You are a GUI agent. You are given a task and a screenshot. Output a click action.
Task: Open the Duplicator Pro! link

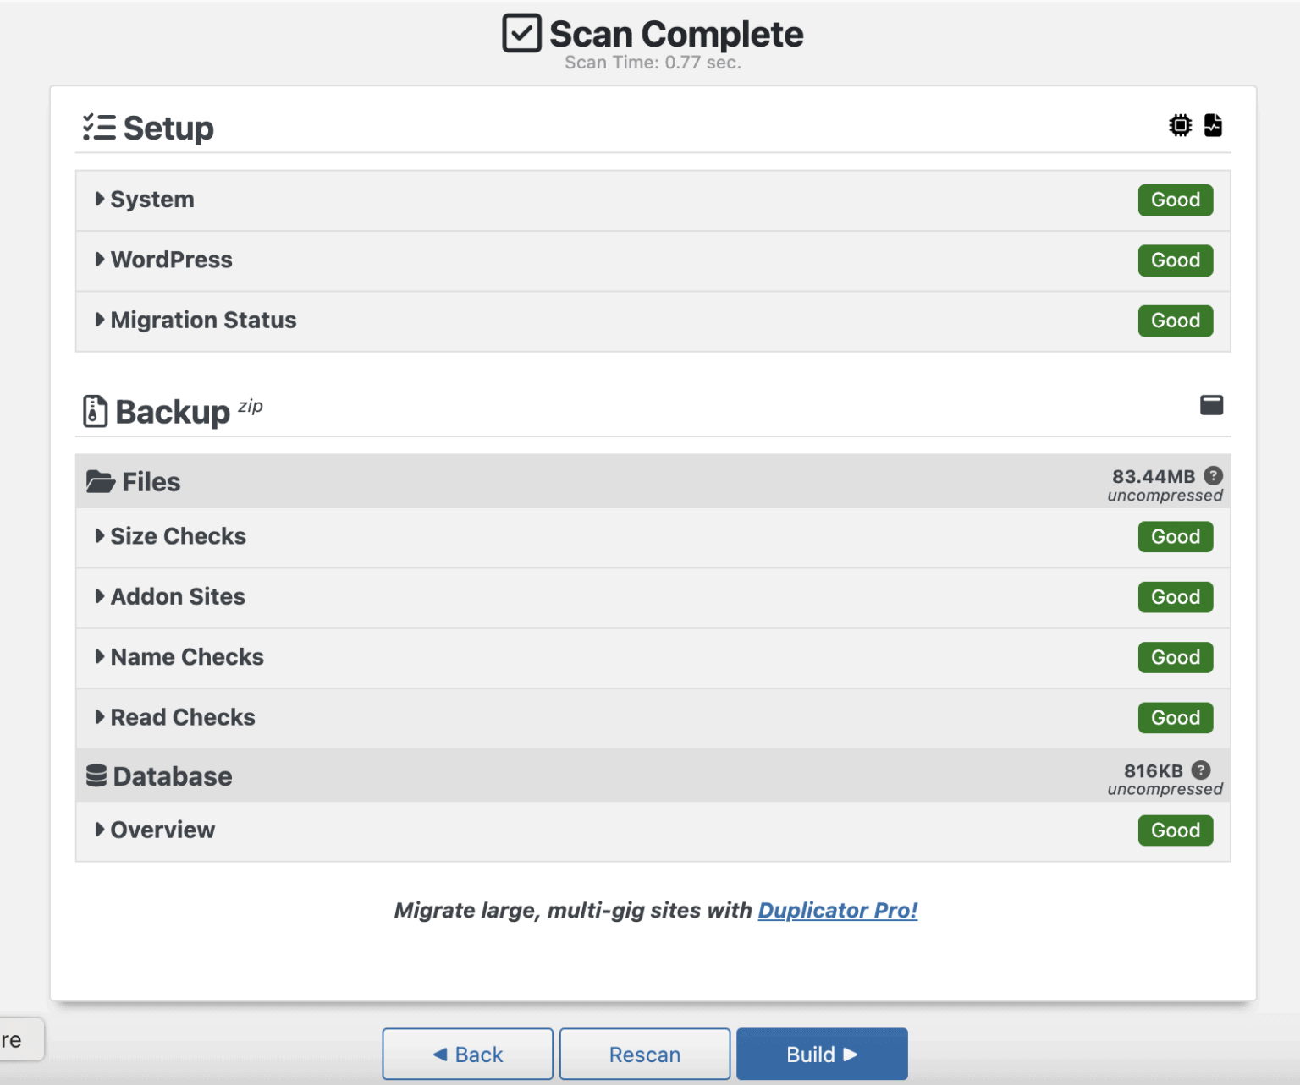[x=838, y=910]
